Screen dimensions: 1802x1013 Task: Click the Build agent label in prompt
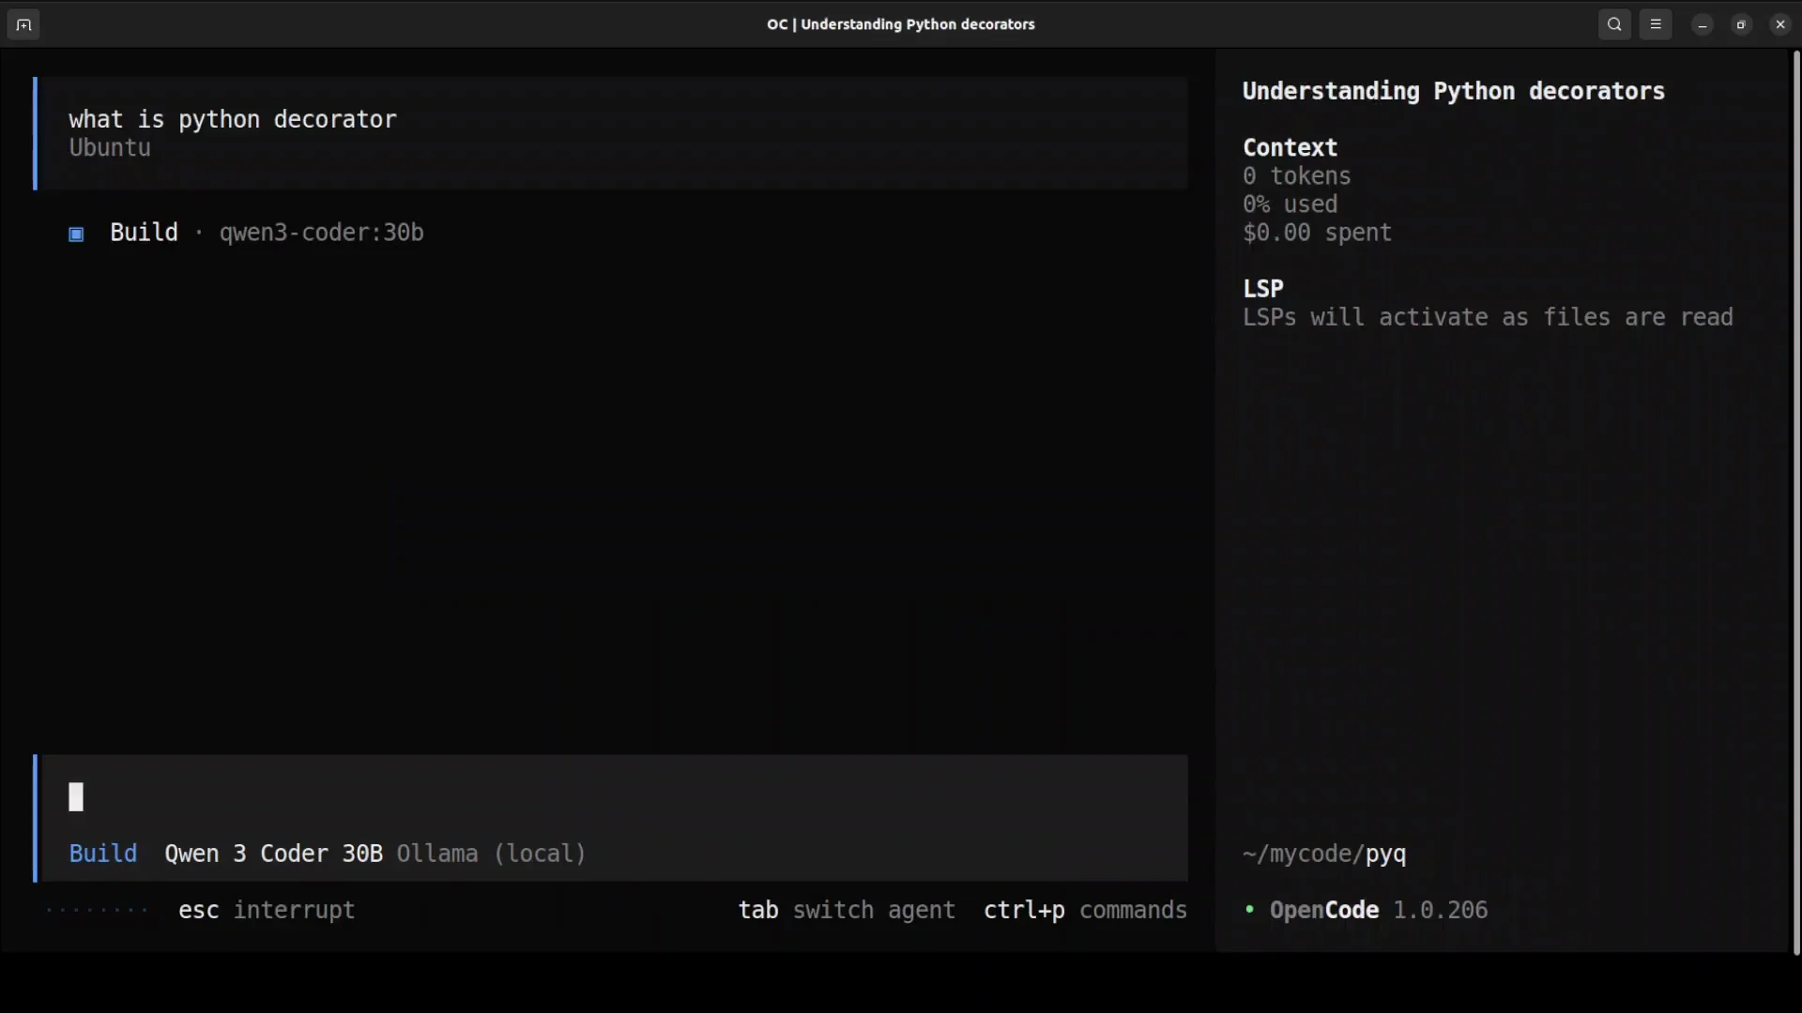click(103, 854)
